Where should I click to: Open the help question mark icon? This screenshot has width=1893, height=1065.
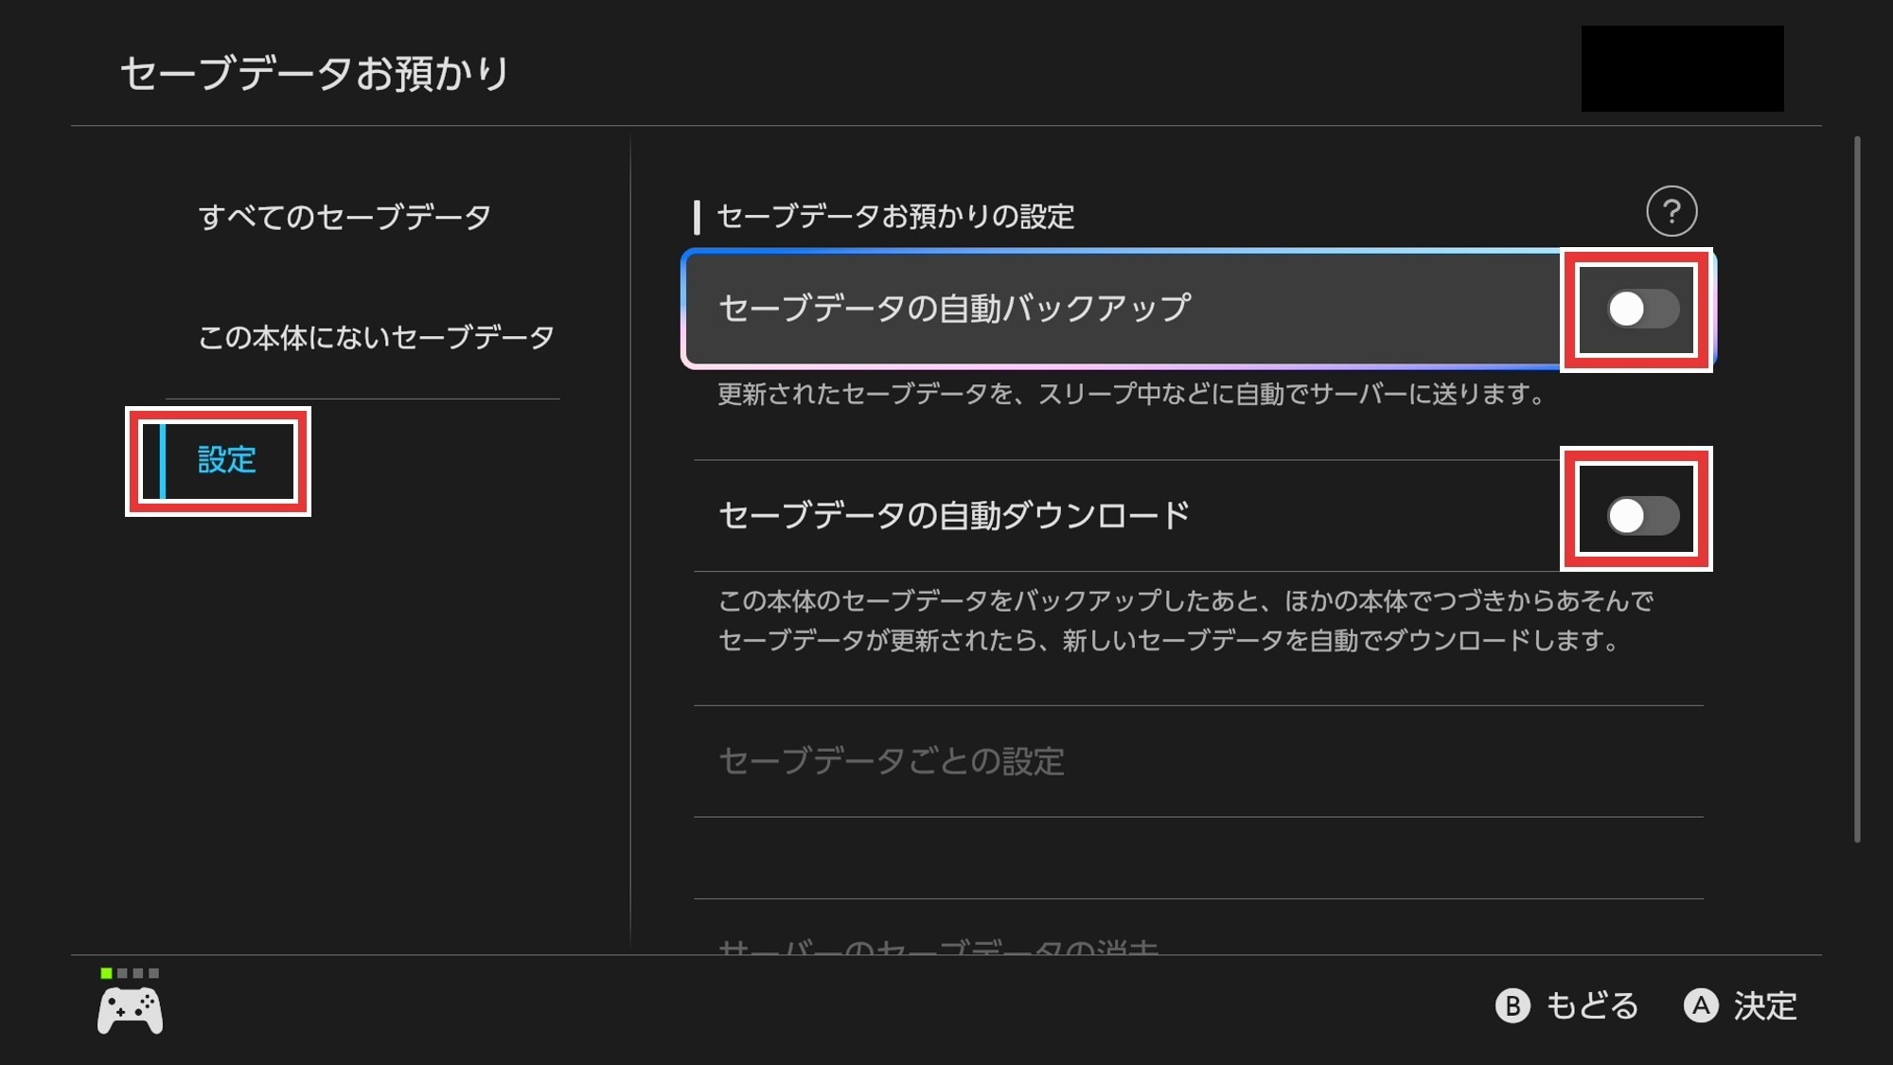pos(1671,211)
